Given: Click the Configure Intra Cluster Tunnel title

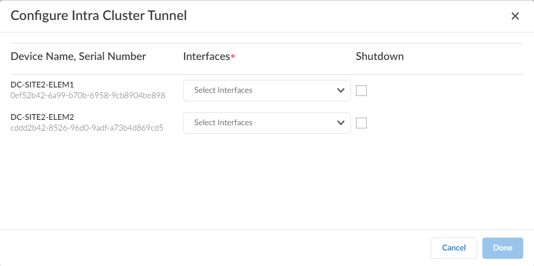Looking at the screenshot, I should 99,16.
